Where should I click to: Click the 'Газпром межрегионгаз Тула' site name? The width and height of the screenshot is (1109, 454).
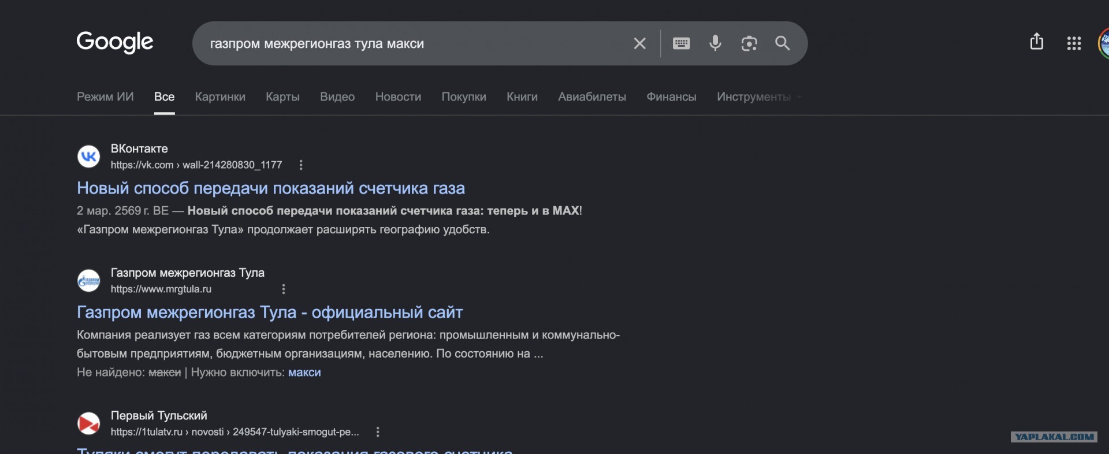pos(188,273)
